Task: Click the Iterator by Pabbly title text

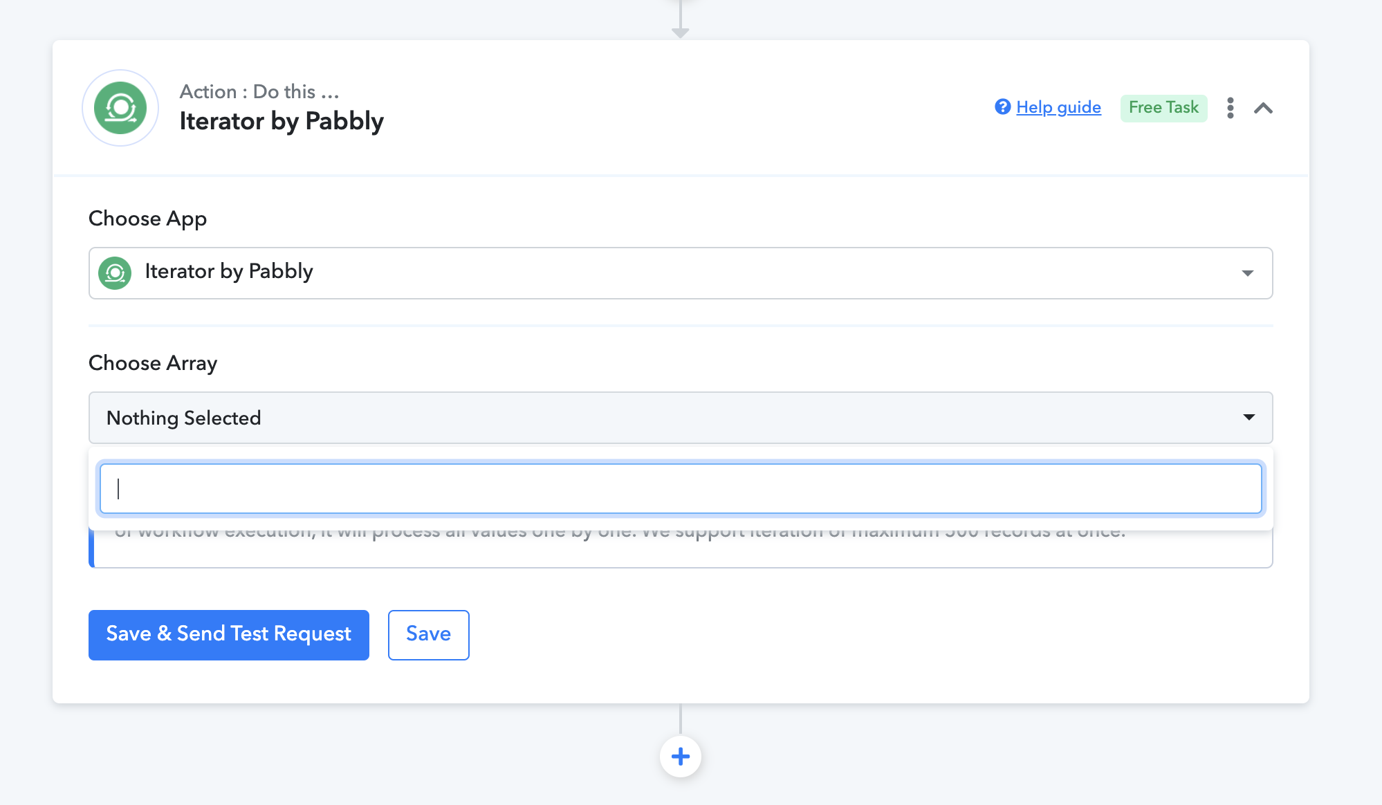Action: [x=282, y=122]
